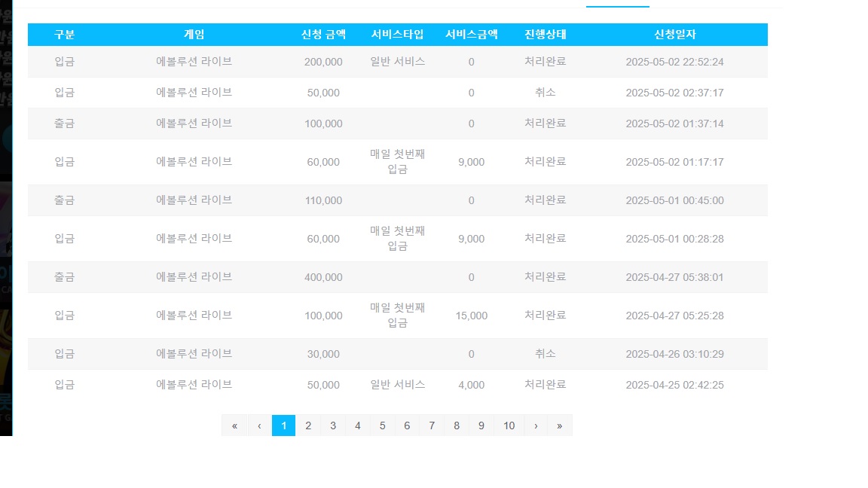868x488 pixels.
Task: Click the 구분 column header
Action: [64, 35]
